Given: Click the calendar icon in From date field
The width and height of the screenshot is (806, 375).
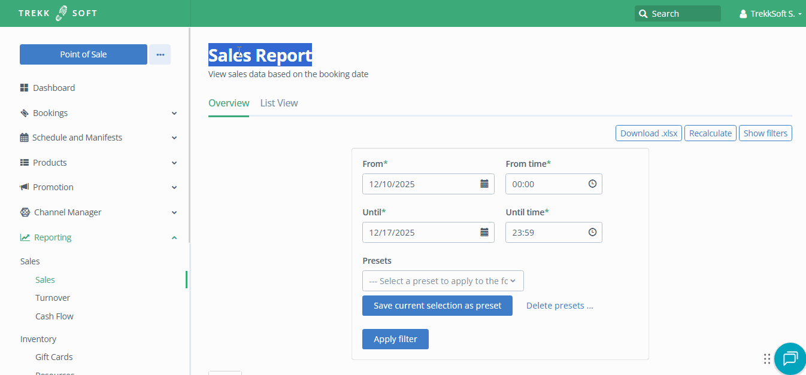Looking at the screenshot, I should pos(484,184).
